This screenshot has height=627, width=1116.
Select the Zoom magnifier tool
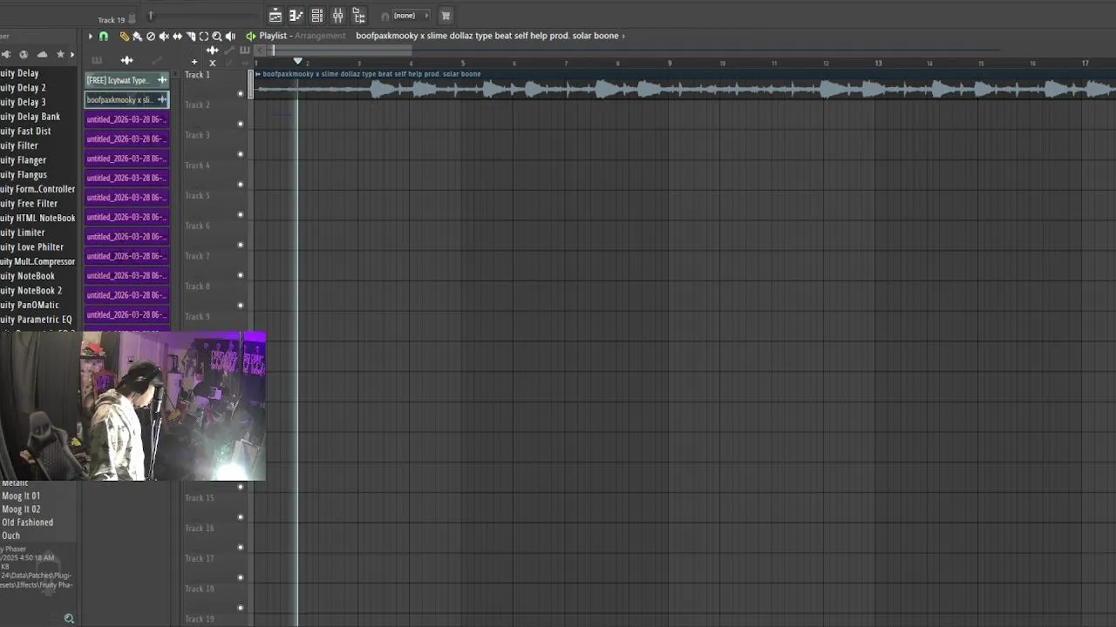coord(217,36)
